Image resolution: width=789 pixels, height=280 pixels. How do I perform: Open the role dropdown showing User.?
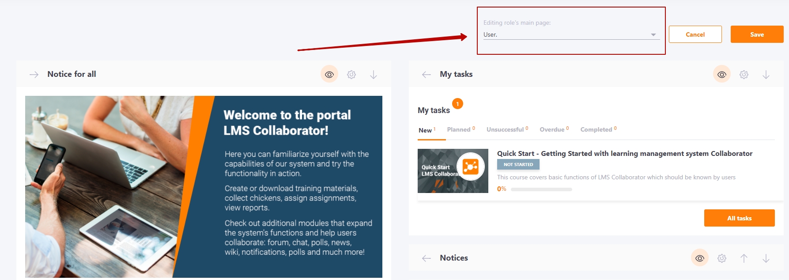point(571,34)
